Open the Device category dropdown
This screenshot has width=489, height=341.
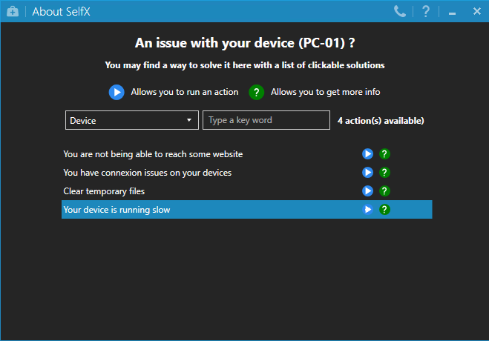pyautogui.click(x=131, y=120)
